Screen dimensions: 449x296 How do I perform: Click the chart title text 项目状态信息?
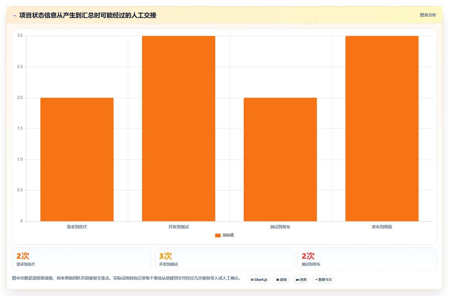click(38, 15)
